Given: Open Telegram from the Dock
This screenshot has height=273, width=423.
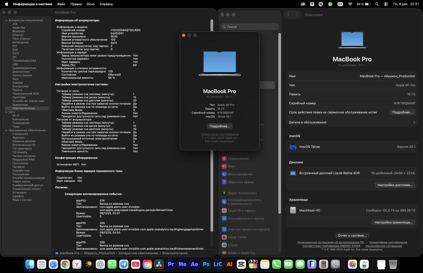Looking at the screenshot, I should point(124,265).
